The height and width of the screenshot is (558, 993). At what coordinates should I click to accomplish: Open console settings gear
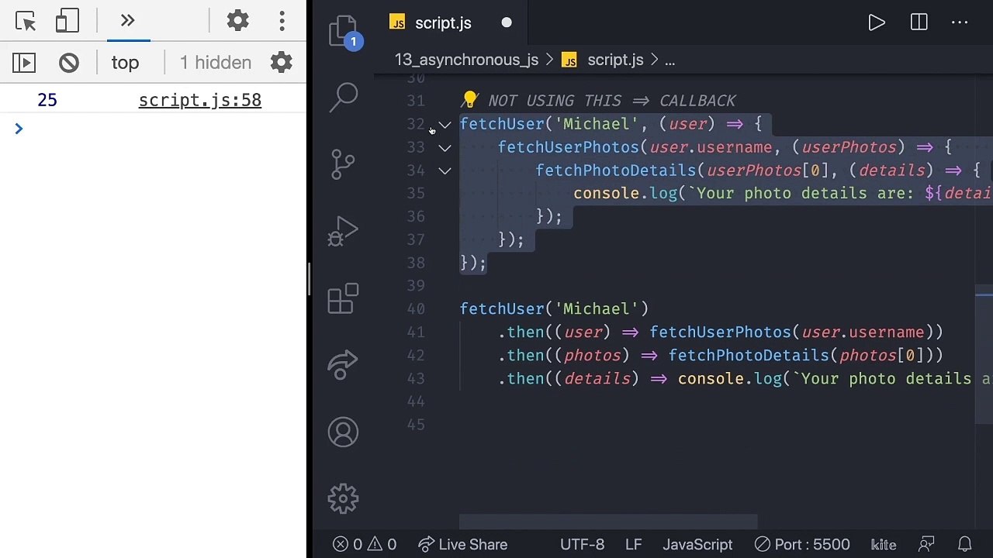281,62
